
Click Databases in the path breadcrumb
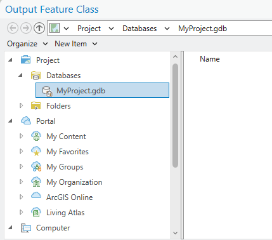coord(139,29)
